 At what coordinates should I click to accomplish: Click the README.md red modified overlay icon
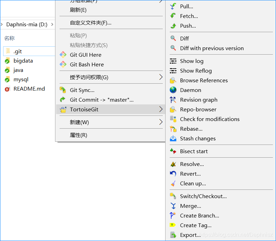coord(7,90)
